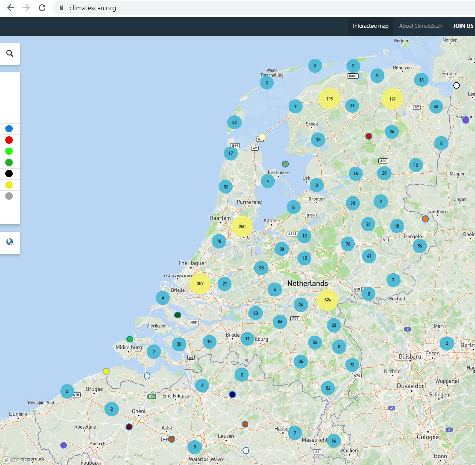Go back with browser back arrow
475x465 pixels.
point(11,8)
